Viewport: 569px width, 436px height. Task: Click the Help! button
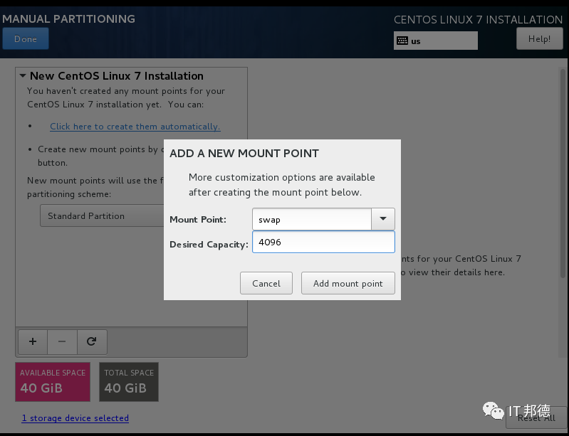pyautogui.click(x=539, y=39)
